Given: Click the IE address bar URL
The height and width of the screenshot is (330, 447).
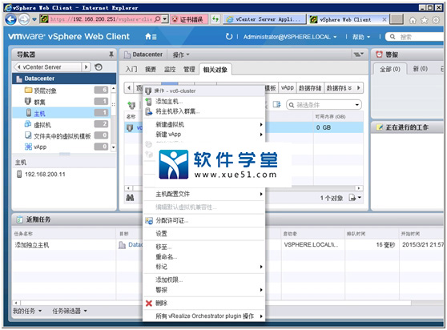Looking at the screenshot, I should (100, 19).
